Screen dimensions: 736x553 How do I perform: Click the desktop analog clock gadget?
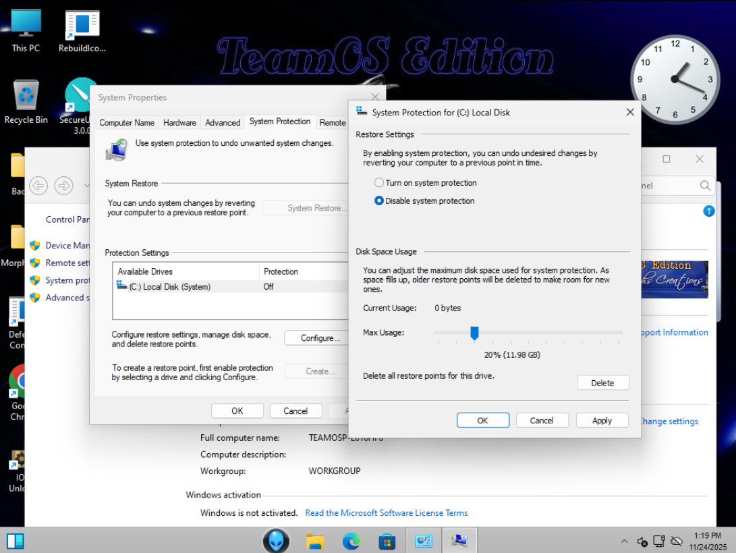[675, 80]
